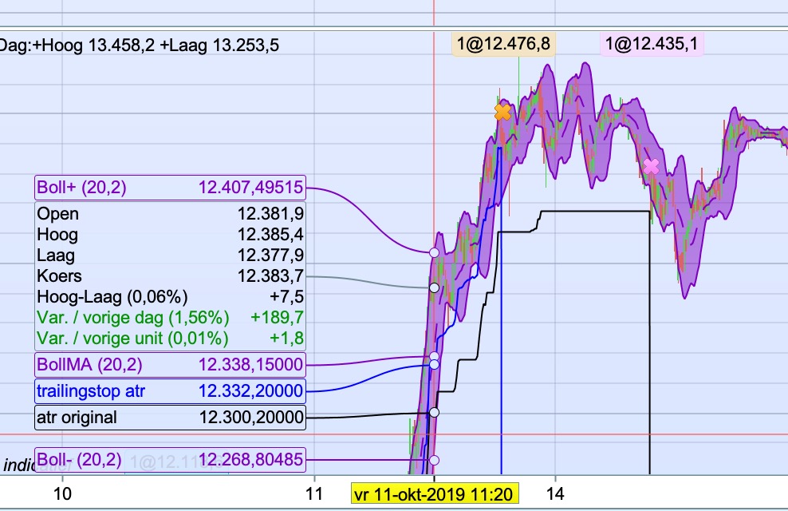Click the 10 date axis label
Viewport: 788px width, 511px height.
62,494
